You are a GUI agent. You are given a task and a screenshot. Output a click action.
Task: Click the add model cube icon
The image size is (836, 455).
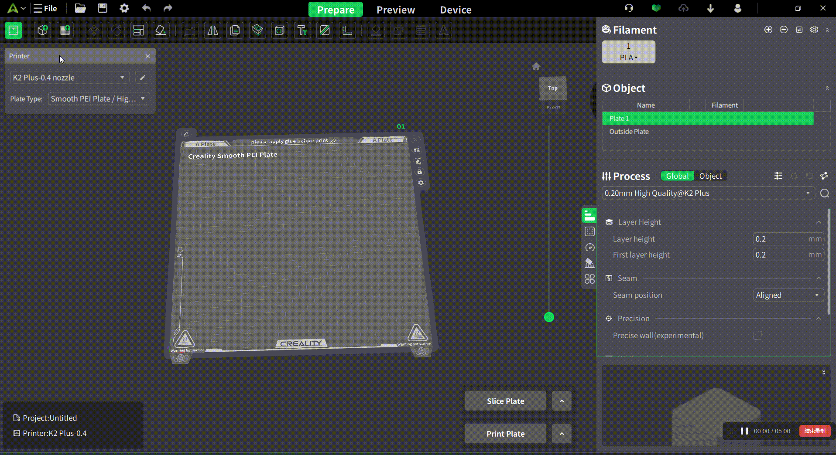42,31
